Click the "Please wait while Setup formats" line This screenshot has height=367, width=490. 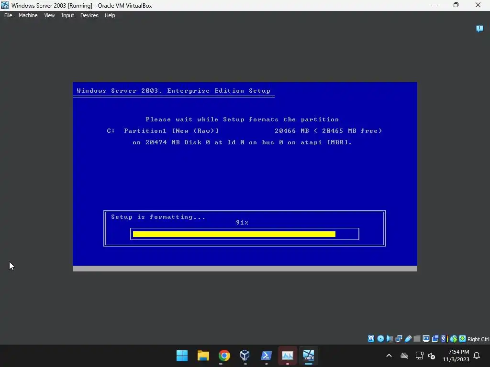coord(242,119)
